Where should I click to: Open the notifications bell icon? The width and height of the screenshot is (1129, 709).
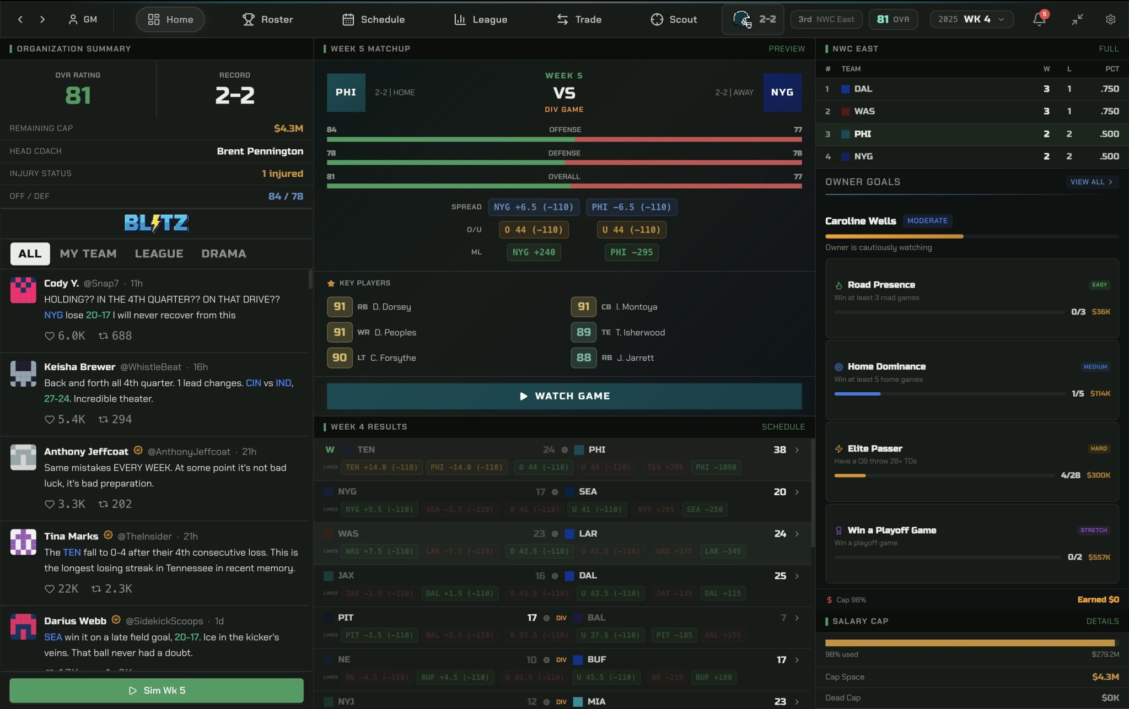[1039, 19]
